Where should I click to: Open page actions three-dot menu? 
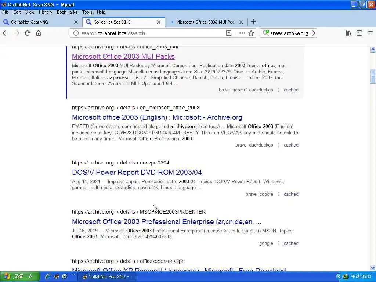pyautogui.click(x=242, y=33)
